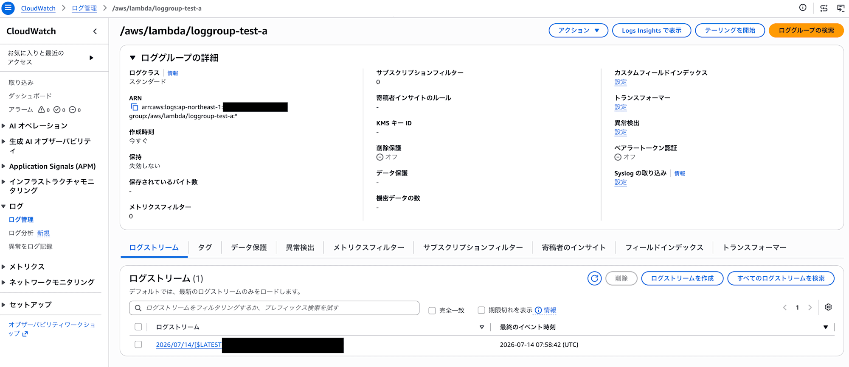Open 情報 link next to ログクラス
Image resolution: width=849 pixels, height=367 pixels.
click(x=173, y=73)
